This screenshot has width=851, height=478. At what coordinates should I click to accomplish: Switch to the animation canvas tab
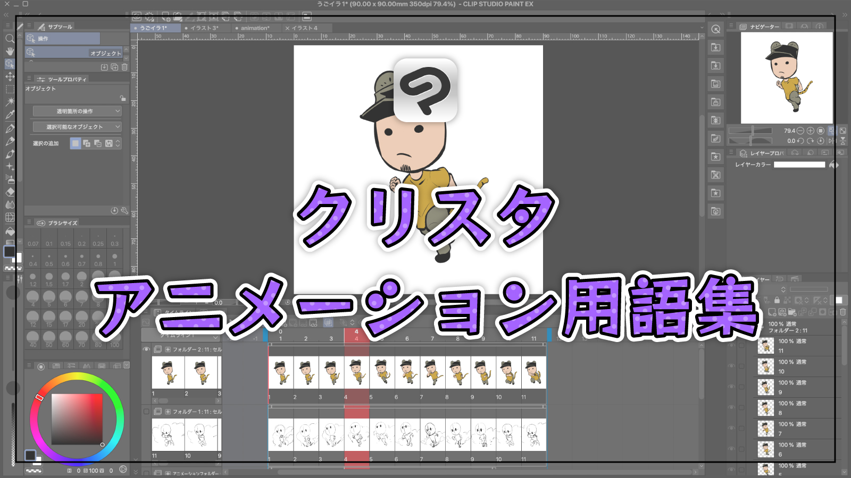(255, 28)
